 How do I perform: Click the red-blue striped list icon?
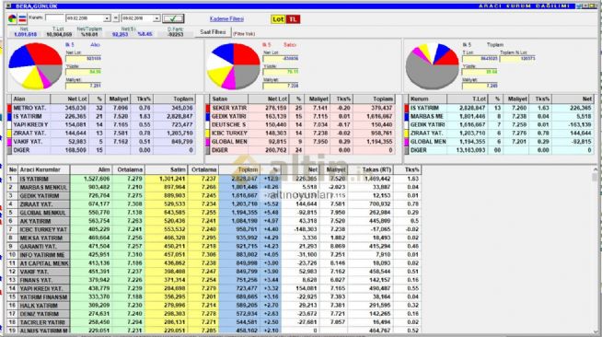(22, 18)
